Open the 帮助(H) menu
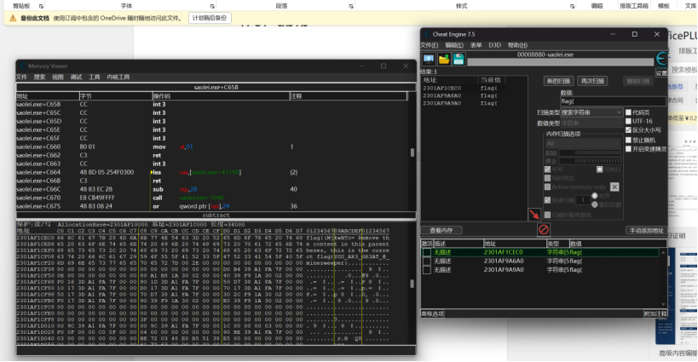 [x=517, y=45]
